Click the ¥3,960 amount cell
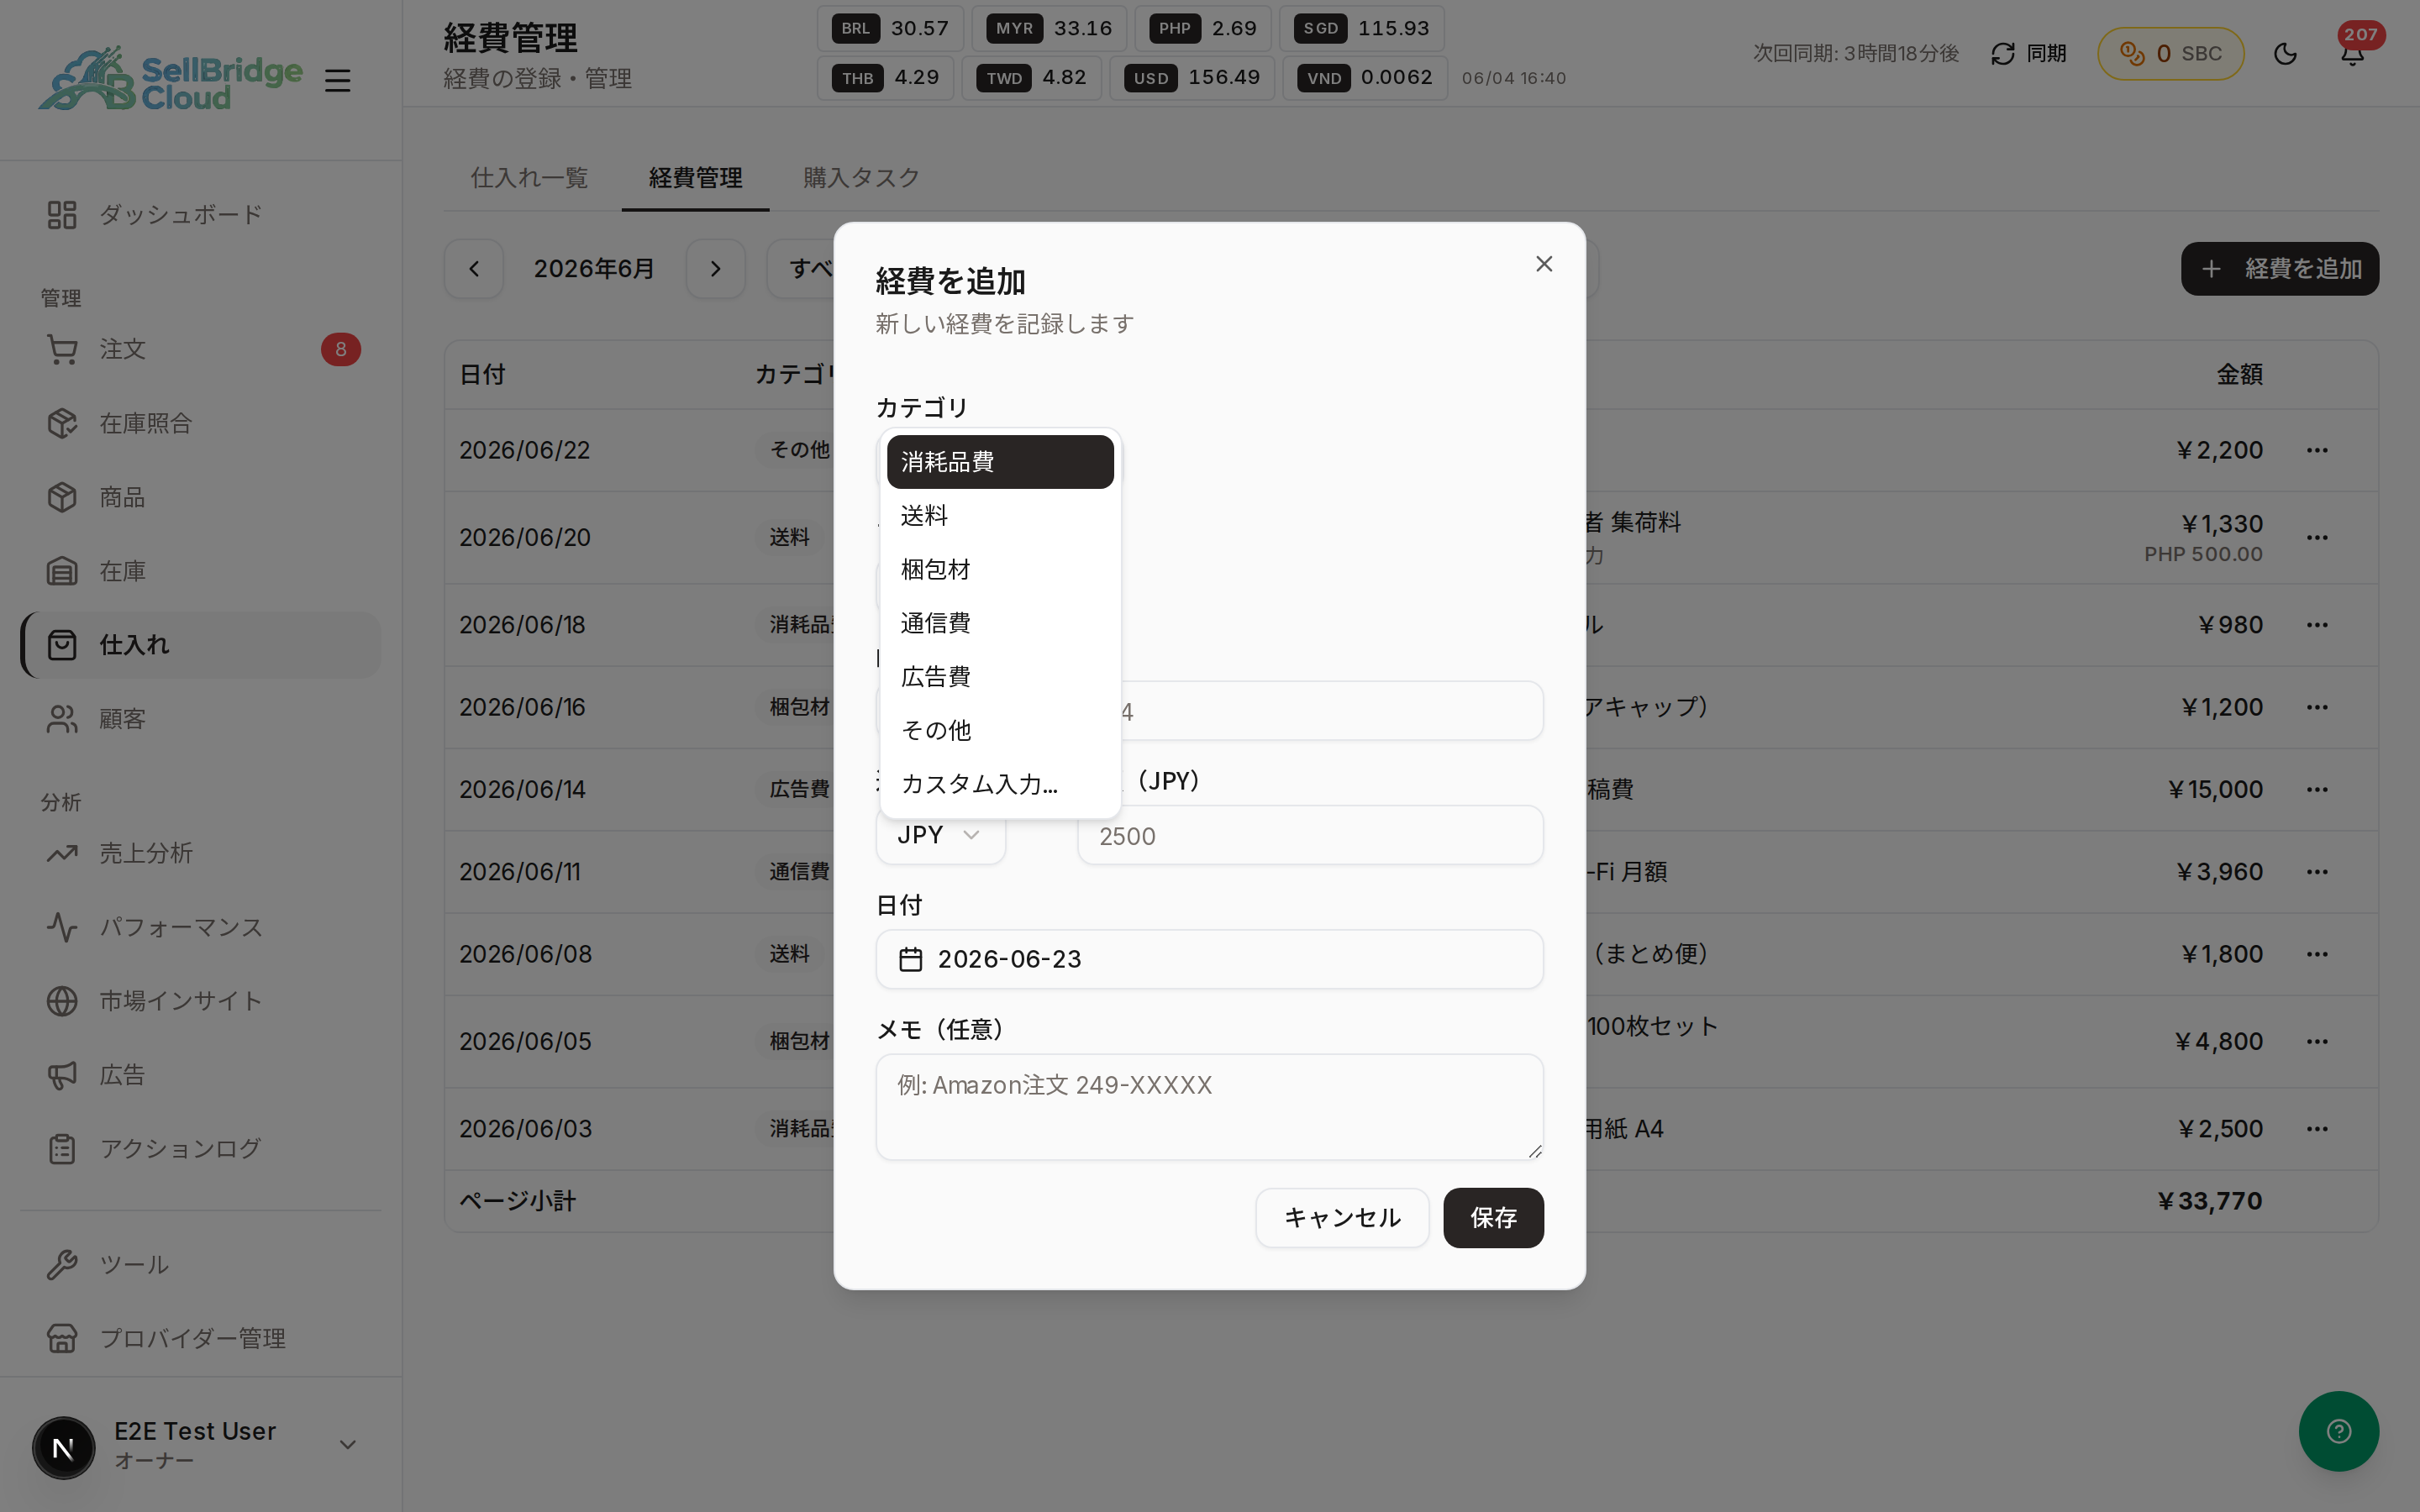Screen dimensions: 2420x1512 (2219, 872)
